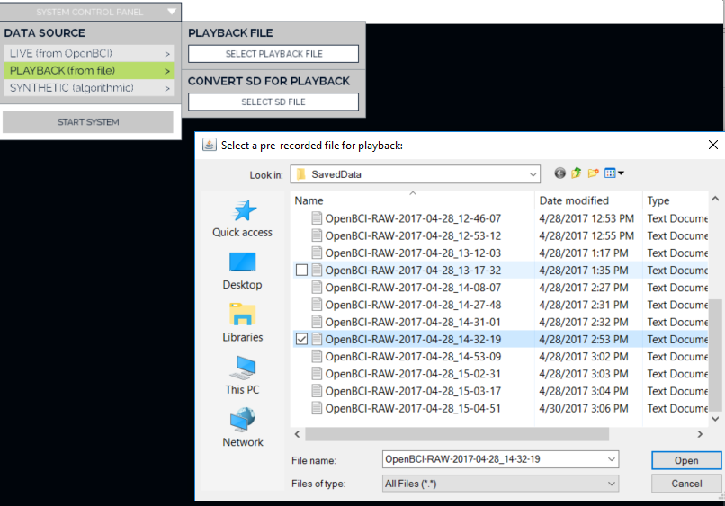Screen dimensions: 725x506
Task: Check the box for OpenBCI-RAW-2017-04-28_13-17-32
Action: pos(301,270)
